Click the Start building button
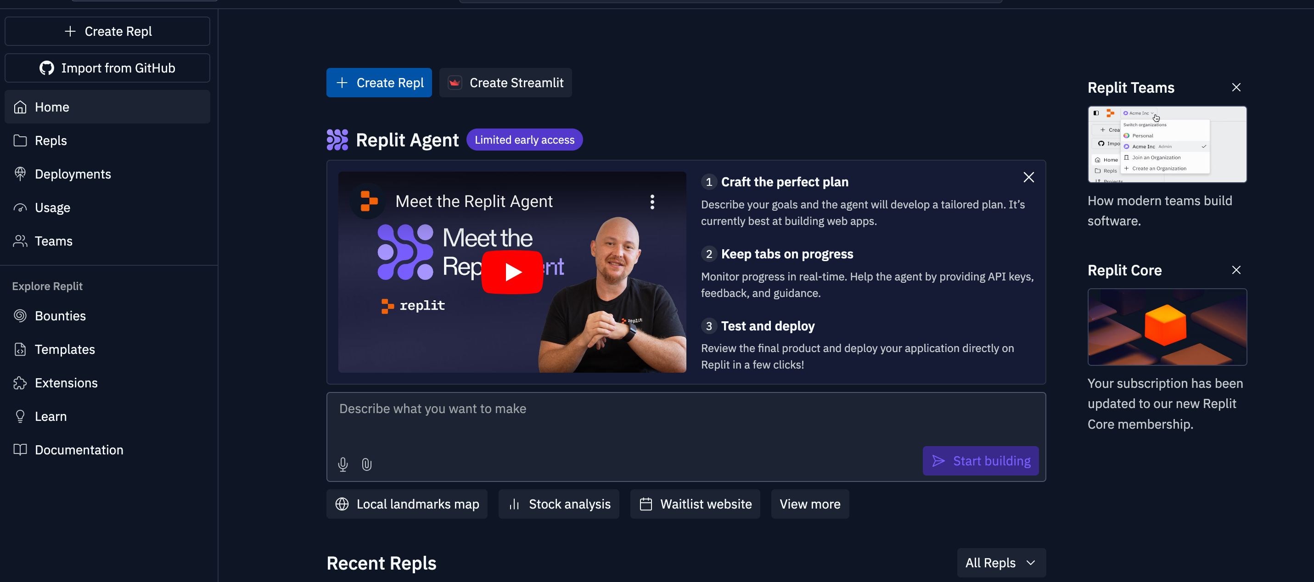Viewport: 1314px width, 582px height. [x=980, y=461]
